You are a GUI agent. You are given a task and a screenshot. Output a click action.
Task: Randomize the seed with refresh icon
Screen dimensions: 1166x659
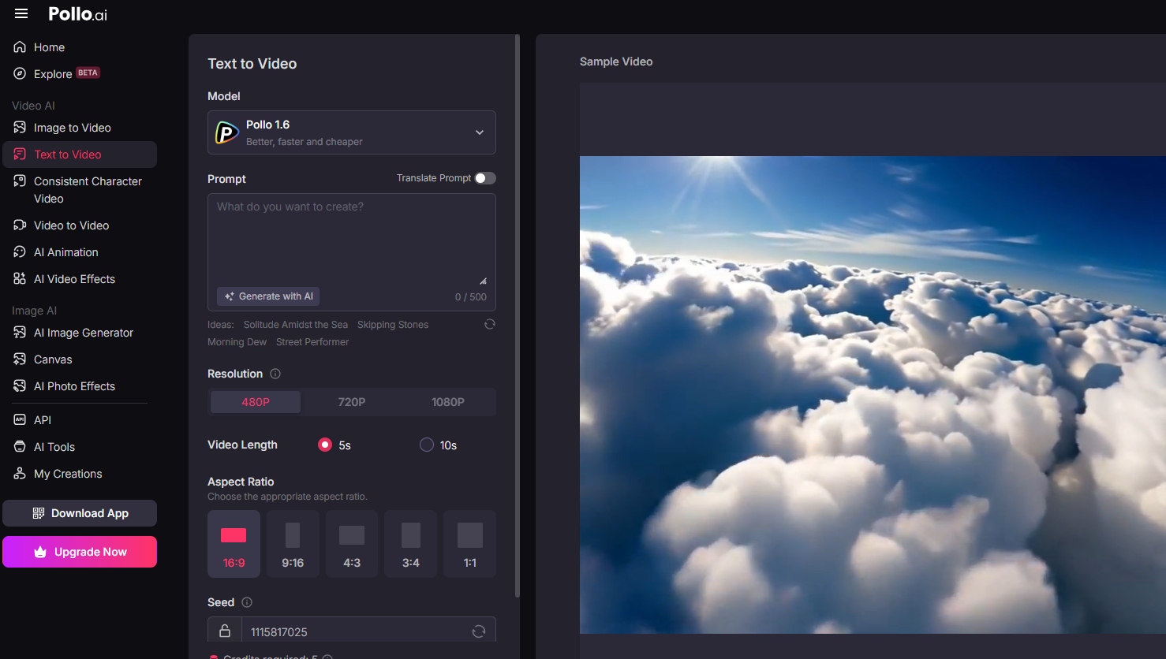479,631
